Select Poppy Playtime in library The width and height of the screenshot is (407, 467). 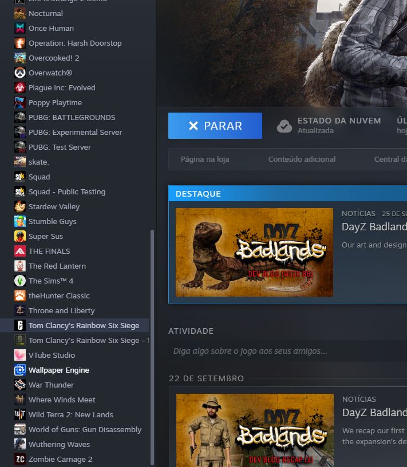[74, 103]
